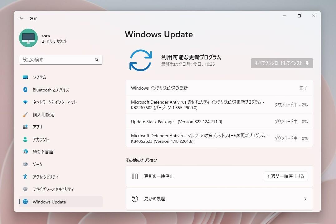Expand 更新の履歴 via right chevron
Image resolution: width=336 pixels, height=224 pixels.
click(x=305, y=199)
